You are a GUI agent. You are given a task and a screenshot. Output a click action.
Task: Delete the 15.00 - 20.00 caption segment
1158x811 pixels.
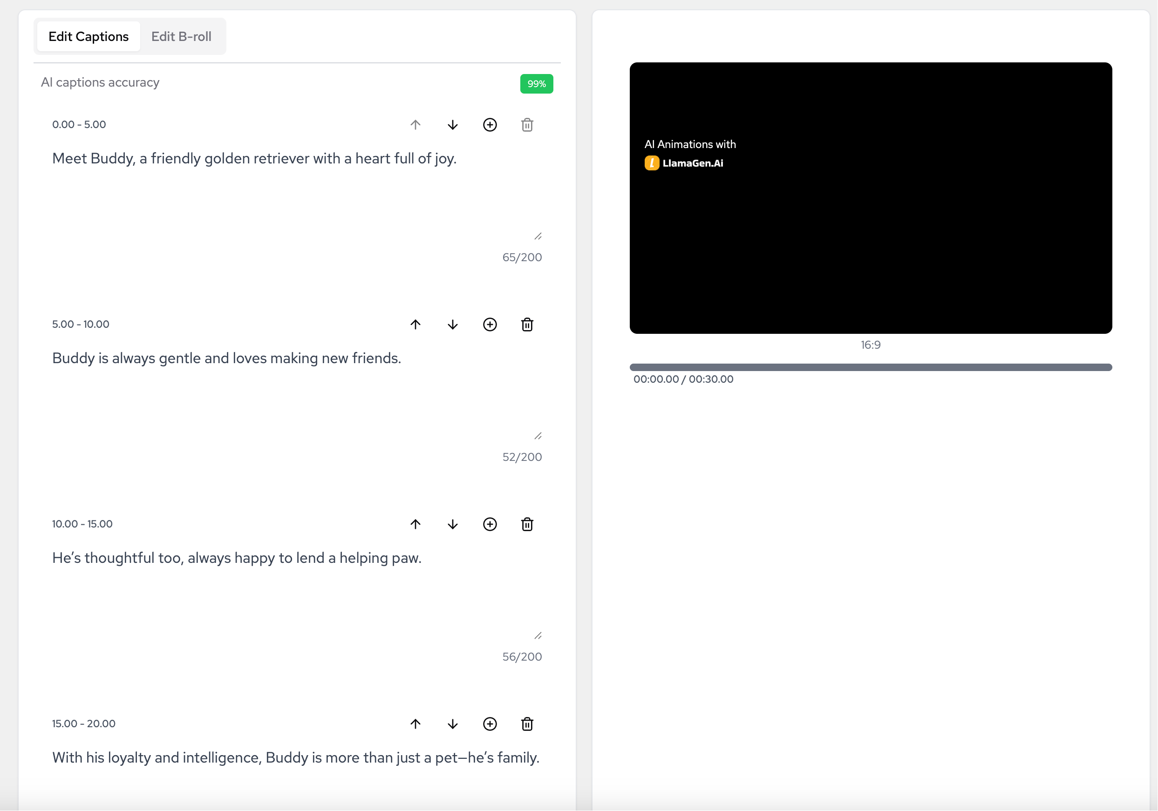coord(527,724)
